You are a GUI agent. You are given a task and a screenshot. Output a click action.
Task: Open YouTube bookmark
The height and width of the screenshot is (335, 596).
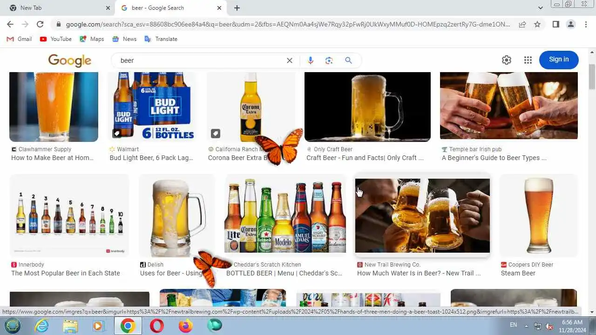[x=56, y=39]
